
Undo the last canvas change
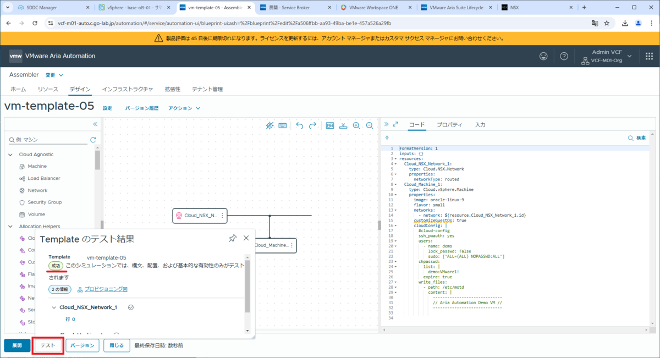300,125
